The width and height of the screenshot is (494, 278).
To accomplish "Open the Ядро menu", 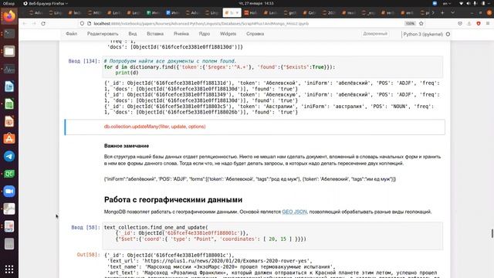I will coord(204,34).
